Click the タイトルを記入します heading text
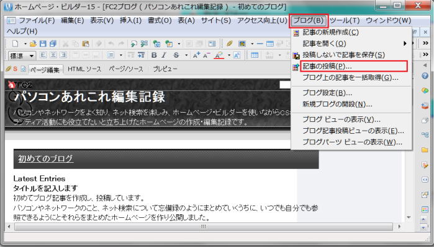434x247 pixels. (x=45, y=188)
